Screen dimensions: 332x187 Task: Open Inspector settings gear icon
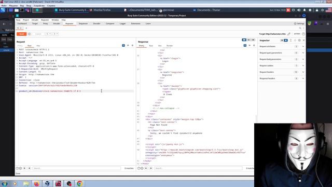coord(299,41)
